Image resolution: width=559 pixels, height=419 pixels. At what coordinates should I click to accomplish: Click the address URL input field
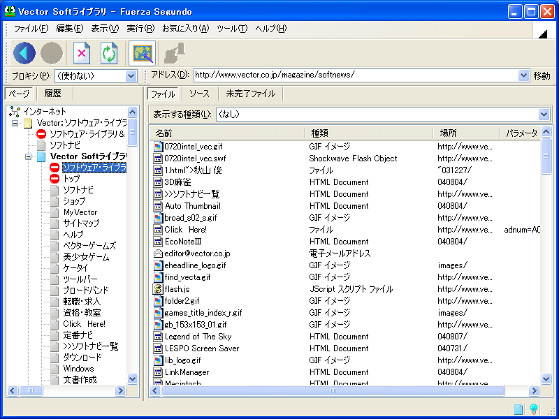pyautogui.click(x=356, y=75)
